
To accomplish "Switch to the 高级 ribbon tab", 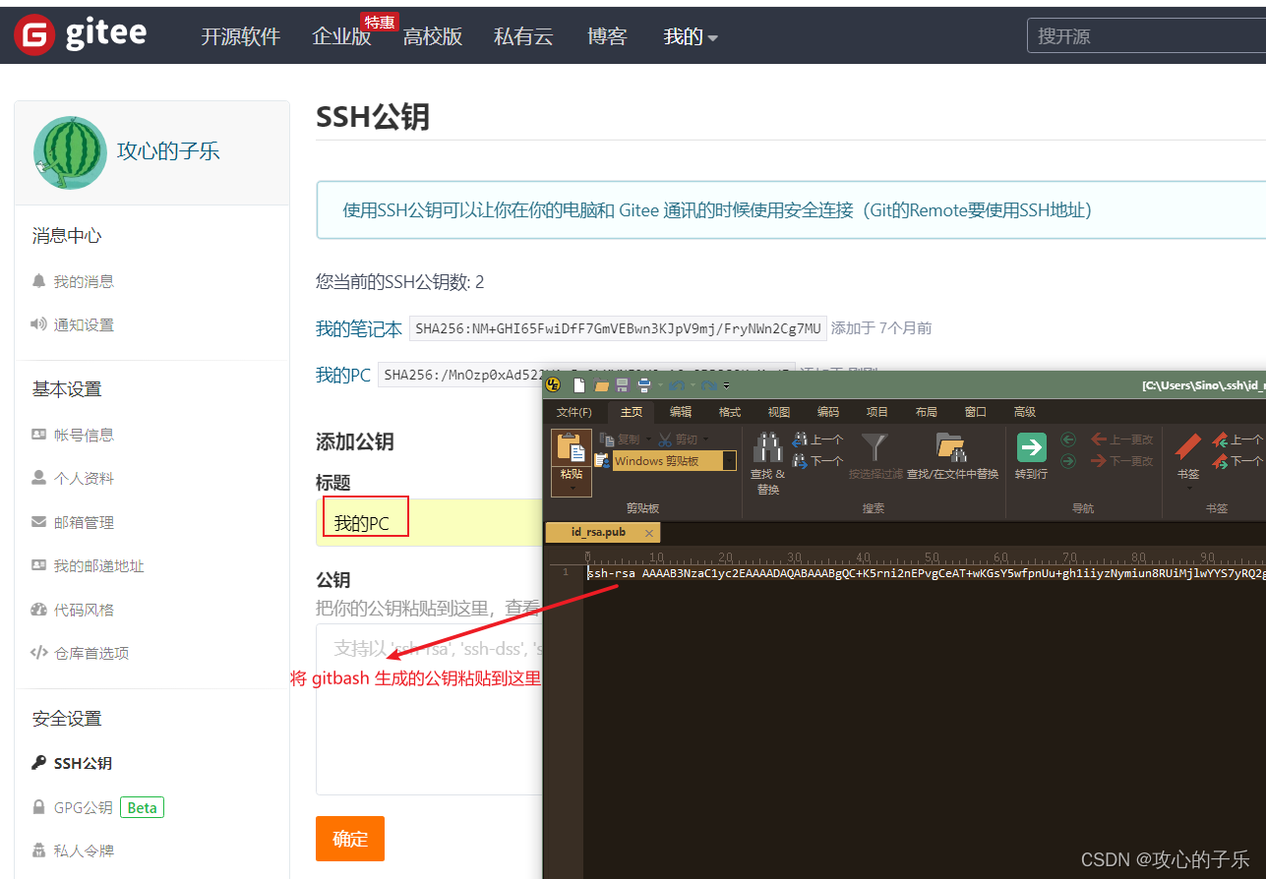I will pyautogui.click(x=1025, y=412).
